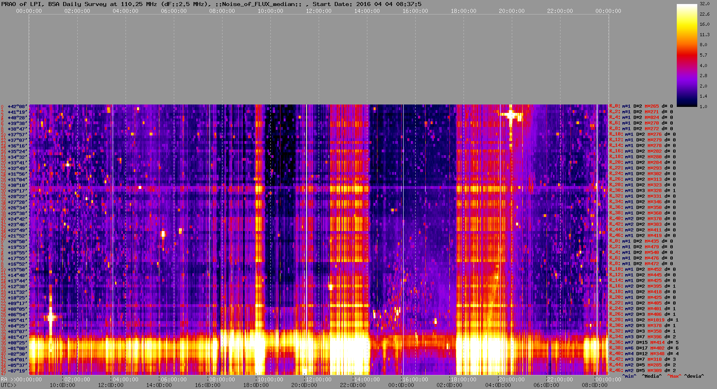The height and width of the screenshot is (389, 717).
Task: Click the ^Media^ legend label
Action: (x=652, y=377)
